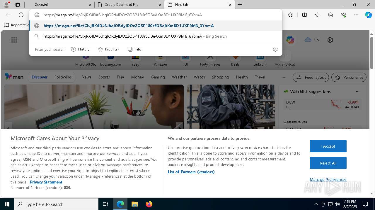Open the Extensions puzzle icon
Viewport: 375px width, 210px height.
tap(290, 15)
